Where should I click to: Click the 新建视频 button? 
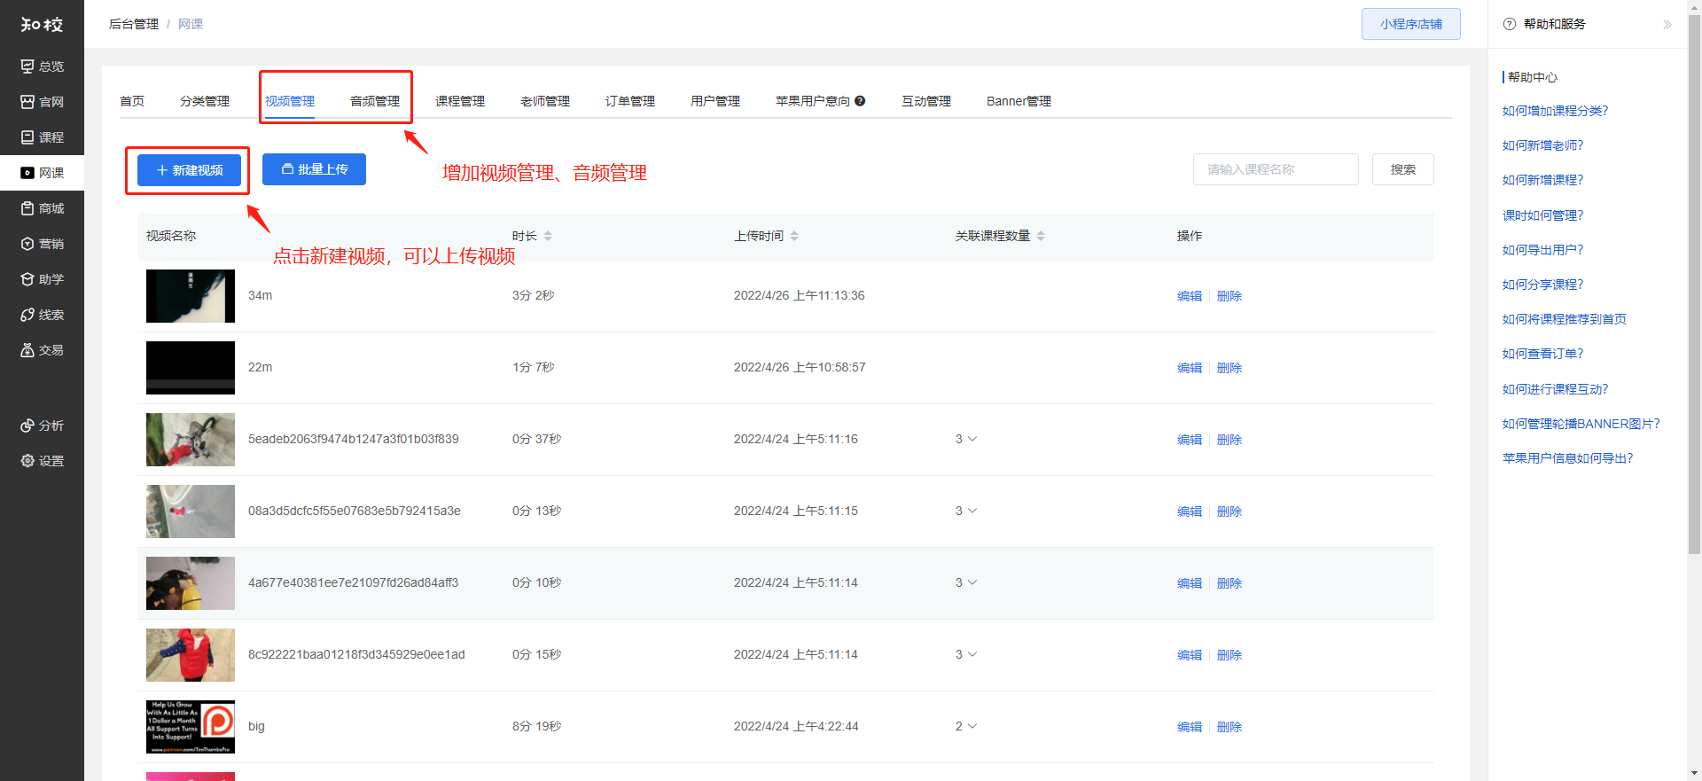[189, 170]
